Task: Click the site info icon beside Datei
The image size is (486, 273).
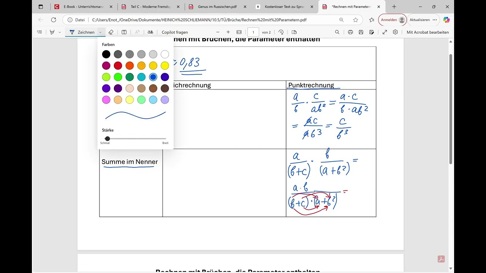Action: coord(69,20)
